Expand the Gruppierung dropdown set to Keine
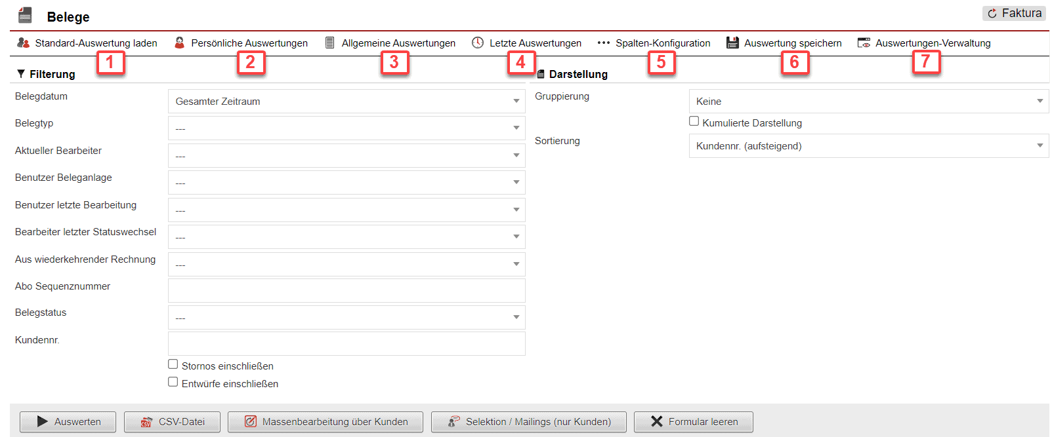 (x=868, y=102)
